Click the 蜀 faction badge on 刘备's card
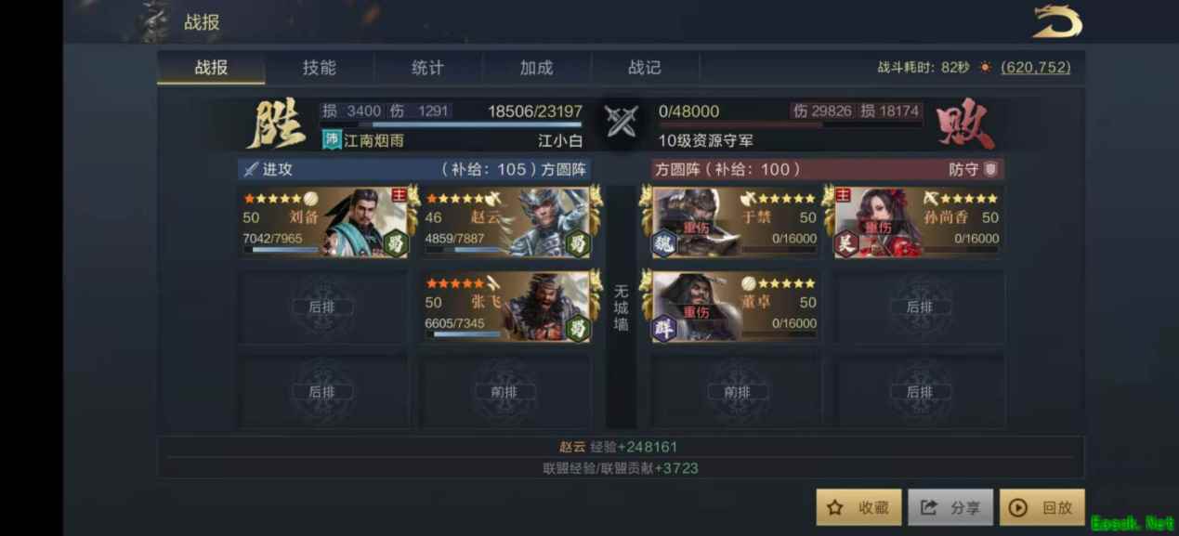Image resolution: width=1179 pixels, height=536 pixels. 396,243
